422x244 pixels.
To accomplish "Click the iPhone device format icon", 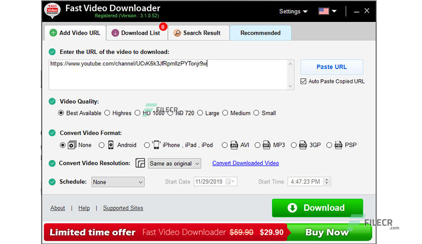I will coord(156,145).
